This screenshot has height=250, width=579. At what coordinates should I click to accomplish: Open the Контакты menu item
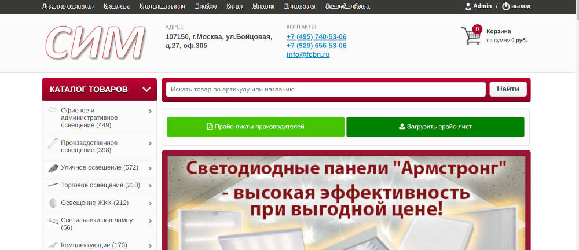pyautogui.click(x=117, y=6)
